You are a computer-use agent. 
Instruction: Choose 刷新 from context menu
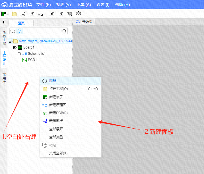click(71, 81)
